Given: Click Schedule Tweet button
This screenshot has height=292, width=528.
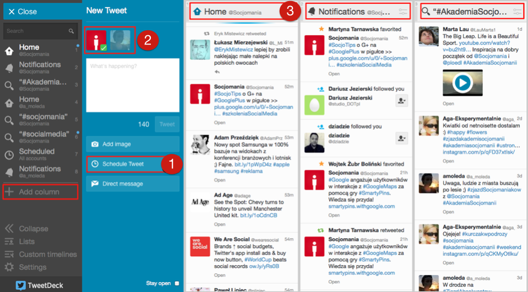Looking at the screenshot, I should tap(133, 164).
